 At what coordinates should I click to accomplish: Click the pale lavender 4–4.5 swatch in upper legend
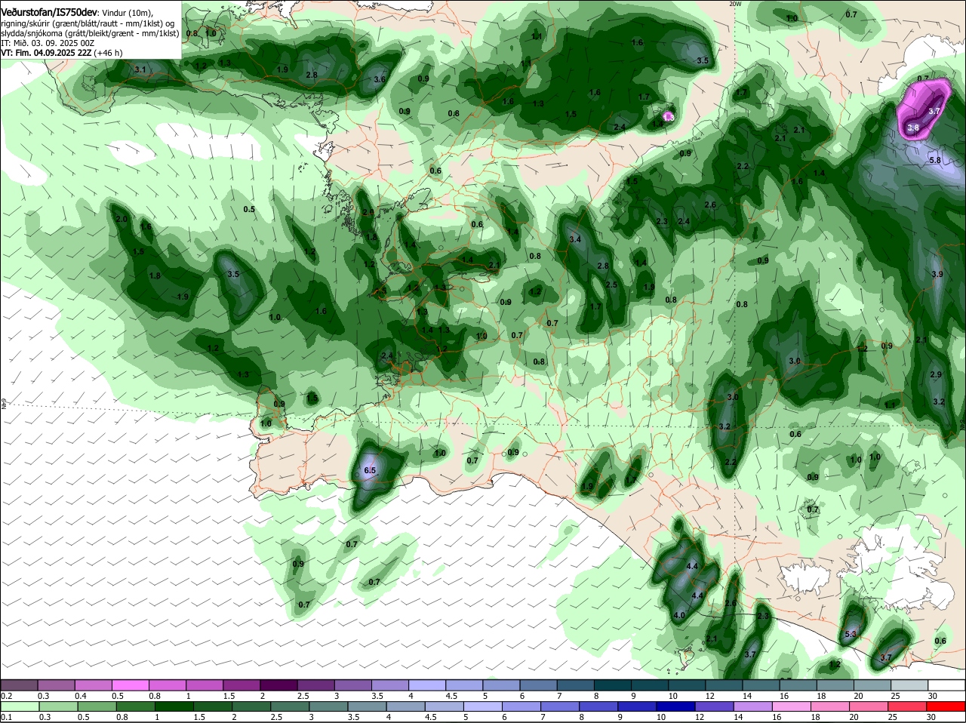coord(427,685)
